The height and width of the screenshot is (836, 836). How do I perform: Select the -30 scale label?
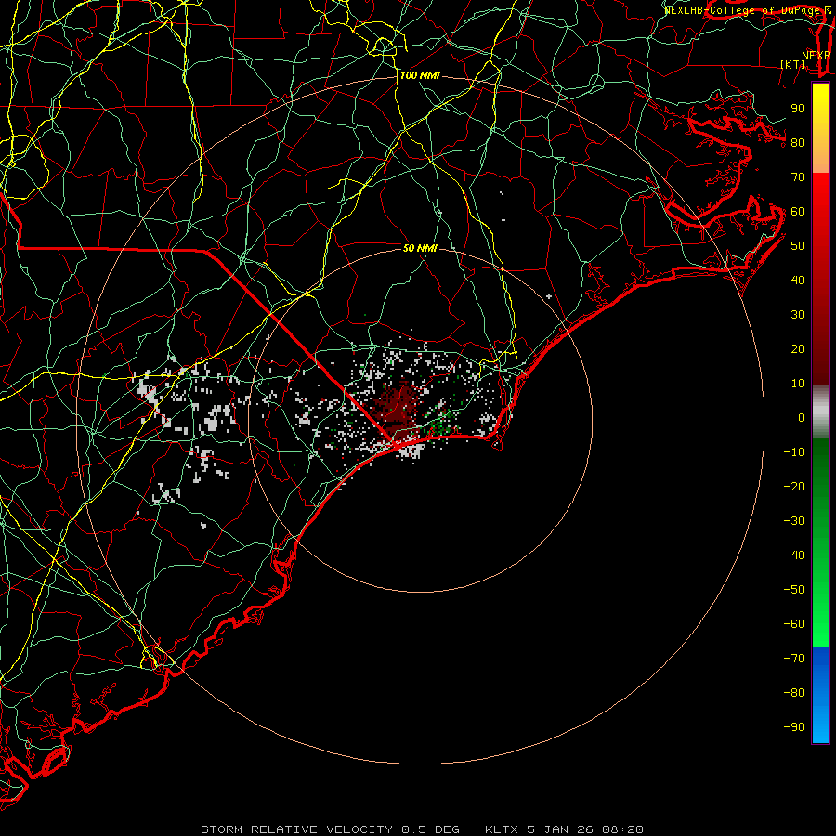pyautogui.click(x=794, y=521)
